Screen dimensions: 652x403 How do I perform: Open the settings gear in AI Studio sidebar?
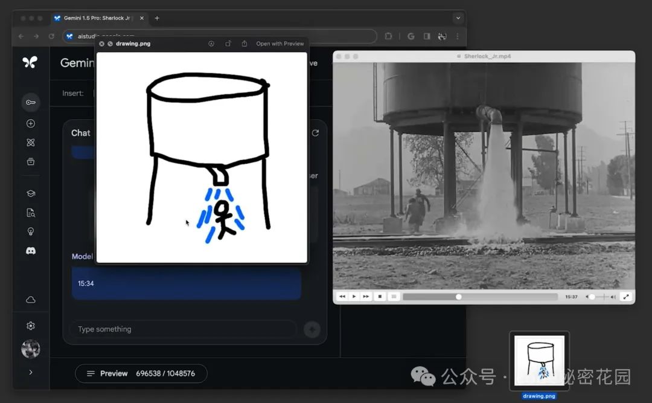(x=31, y=326)
